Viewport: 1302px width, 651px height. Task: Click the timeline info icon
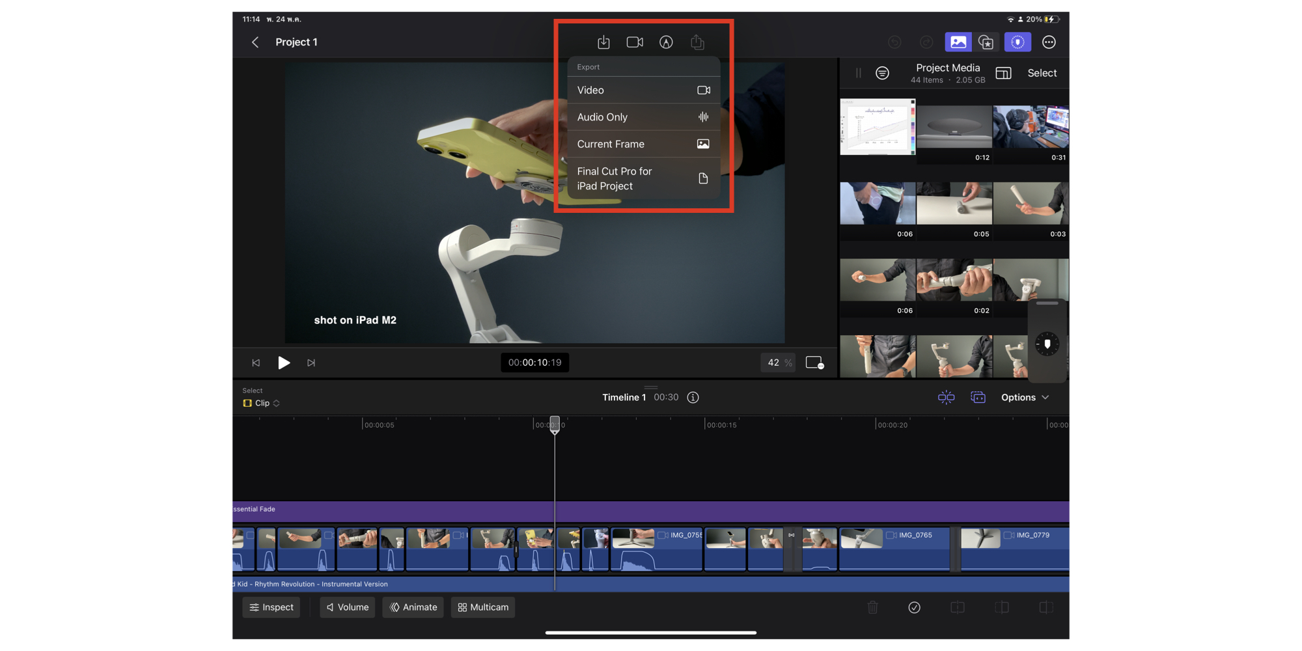coord(693,397)
